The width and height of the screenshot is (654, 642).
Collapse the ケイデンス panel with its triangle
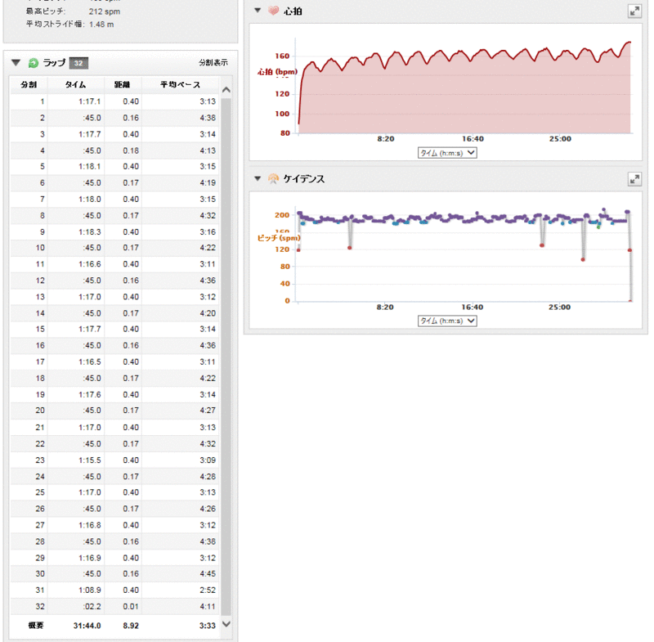258,178
